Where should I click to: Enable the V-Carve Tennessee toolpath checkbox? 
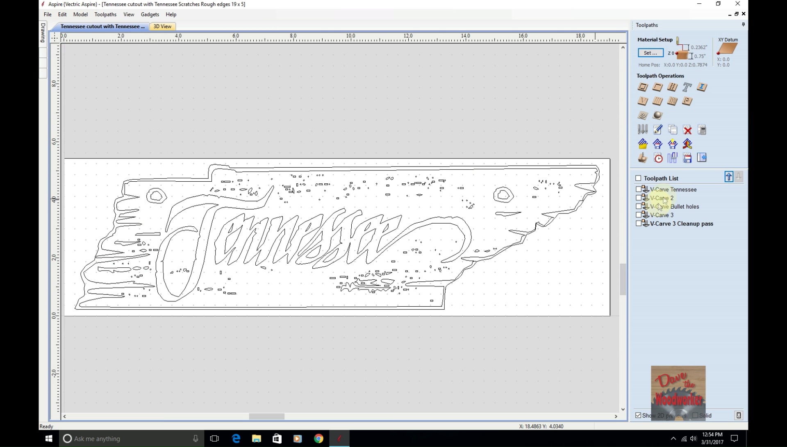tap(638, 189)
